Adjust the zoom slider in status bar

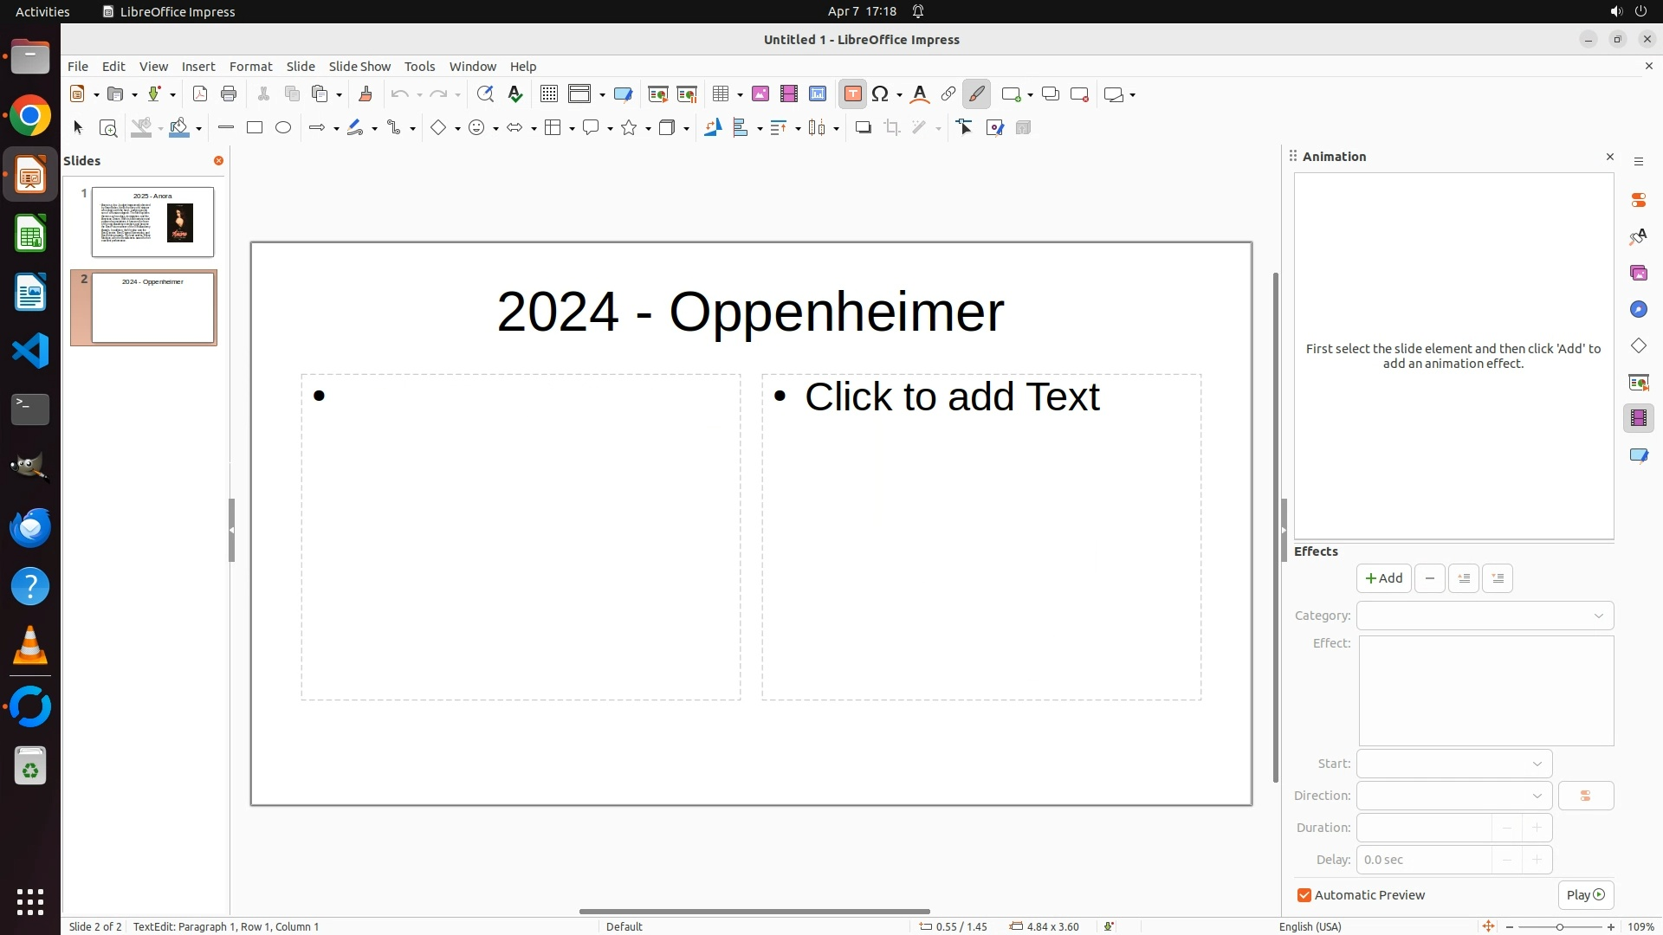[1559, 926]
